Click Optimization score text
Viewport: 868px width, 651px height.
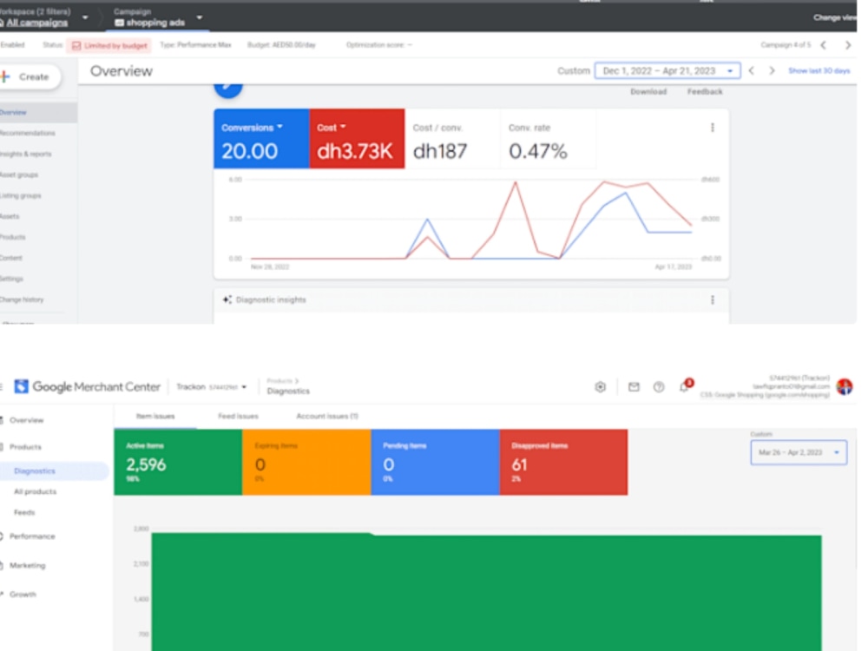pos(379,45)
